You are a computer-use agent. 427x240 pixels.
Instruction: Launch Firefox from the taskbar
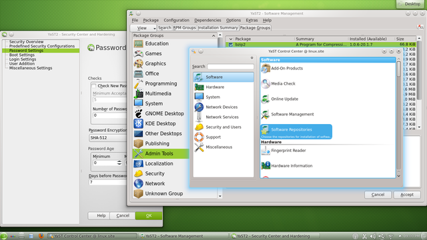click(x=41, y=236)
